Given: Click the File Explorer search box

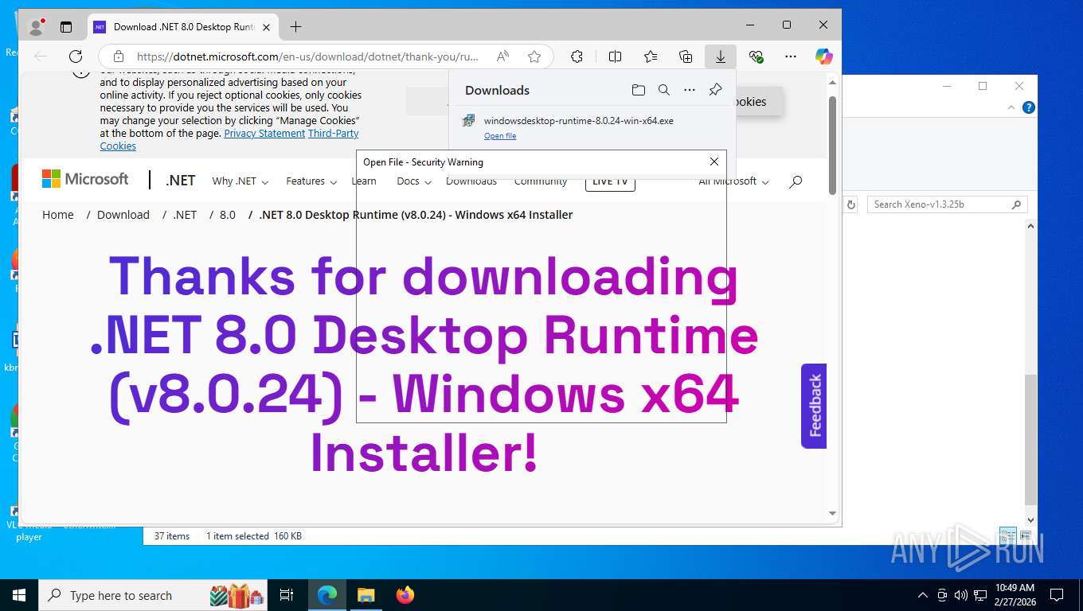Looking at the screenshot, I should click(x=947, y=204).
